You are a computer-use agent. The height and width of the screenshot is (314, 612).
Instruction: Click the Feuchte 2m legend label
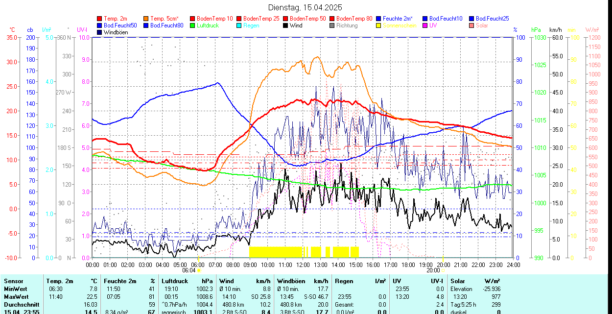coord(398,19)
